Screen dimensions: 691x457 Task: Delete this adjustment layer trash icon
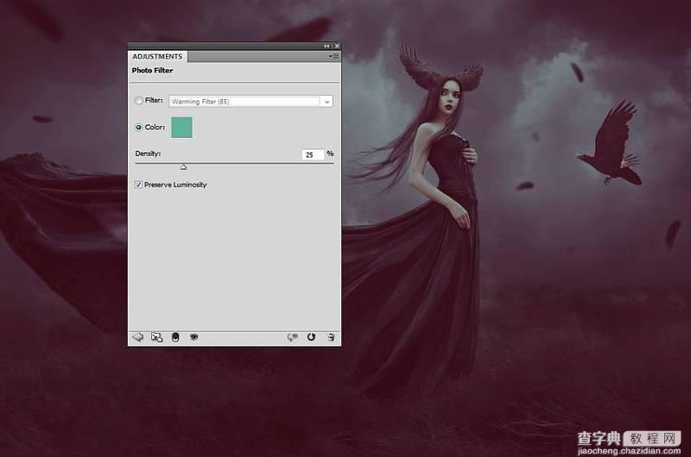coord(331,337)
